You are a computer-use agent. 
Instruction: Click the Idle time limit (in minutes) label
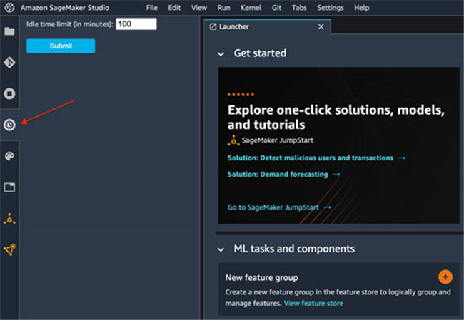coord(70,24)
